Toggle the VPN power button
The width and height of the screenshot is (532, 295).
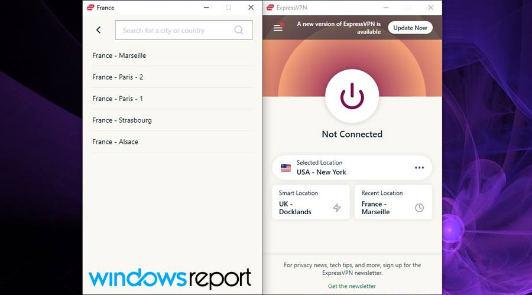click(x=352, y=96)
